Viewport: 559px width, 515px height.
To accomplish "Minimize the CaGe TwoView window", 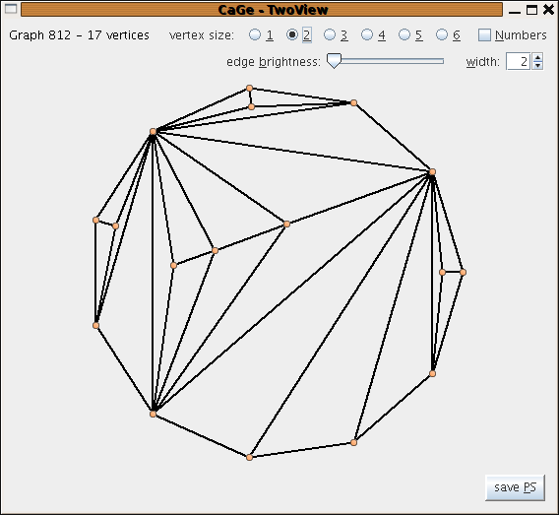I will [515, 10].
